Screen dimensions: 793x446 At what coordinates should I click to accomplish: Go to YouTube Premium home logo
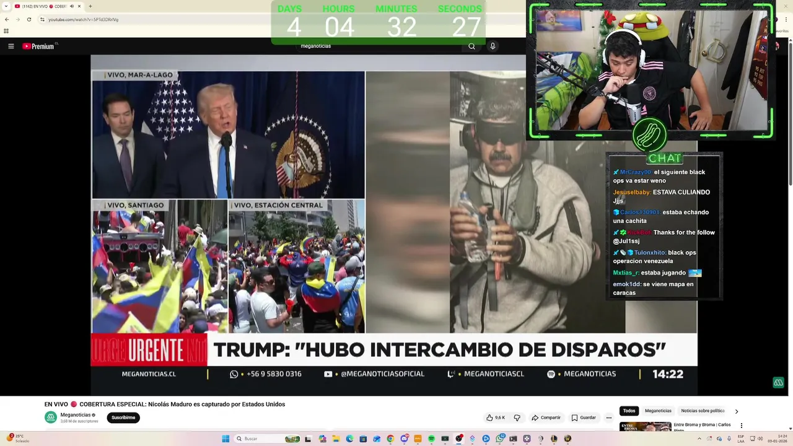coord(40,46)
